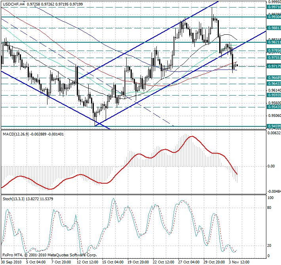Click the current price 0.9717 label
Image resolution: width=281 pixels, height=265 pixels.
(274, 66)
